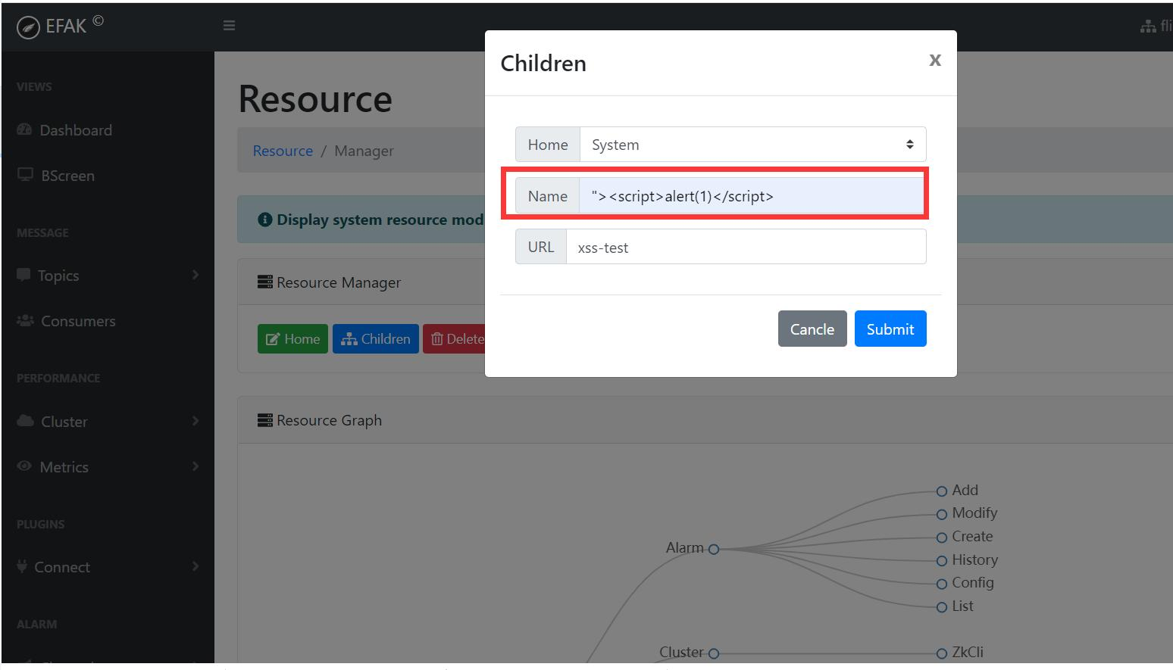Click the URL input field showing xss-test
Viewport: 1173px width, 670px height.
[746, 246]
